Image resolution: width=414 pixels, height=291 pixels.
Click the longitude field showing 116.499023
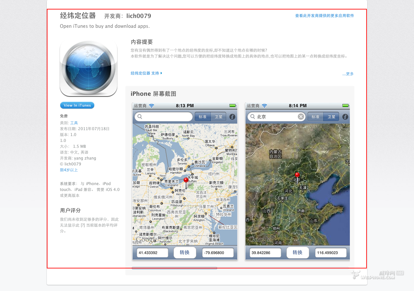point(331,253)
